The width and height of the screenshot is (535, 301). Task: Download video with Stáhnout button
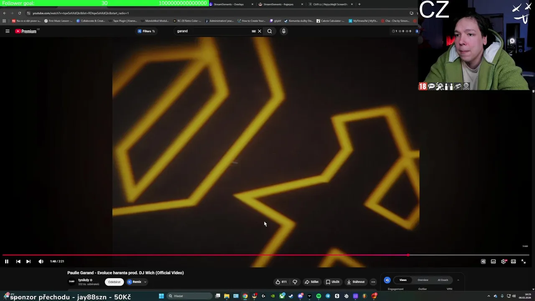[x=356, y=282]
